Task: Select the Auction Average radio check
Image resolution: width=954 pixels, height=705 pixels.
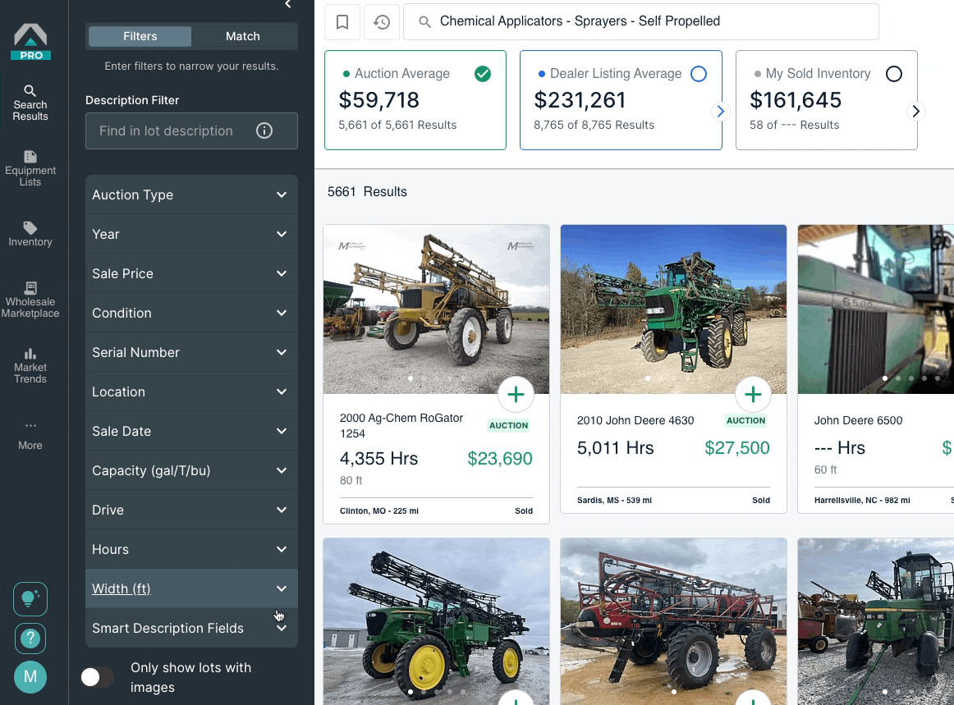Action: coord(483,74)
